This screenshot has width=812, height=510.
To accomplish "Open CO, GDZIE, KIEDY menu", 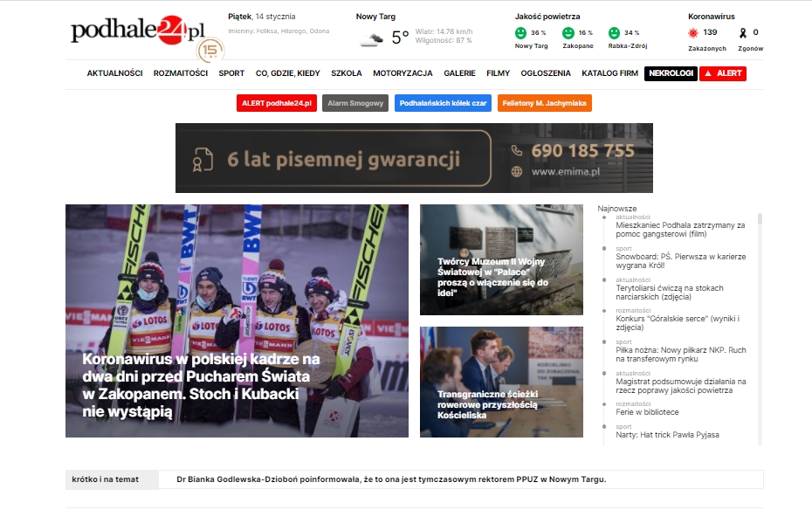I will coord(288,73).
